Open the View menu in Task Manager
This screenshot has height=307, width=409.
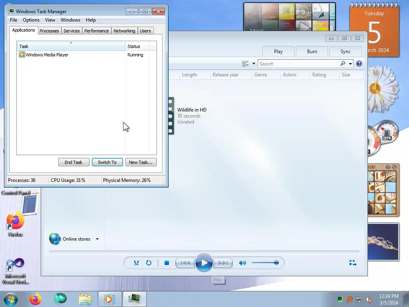pyautogui.click(x=50, y=20)
